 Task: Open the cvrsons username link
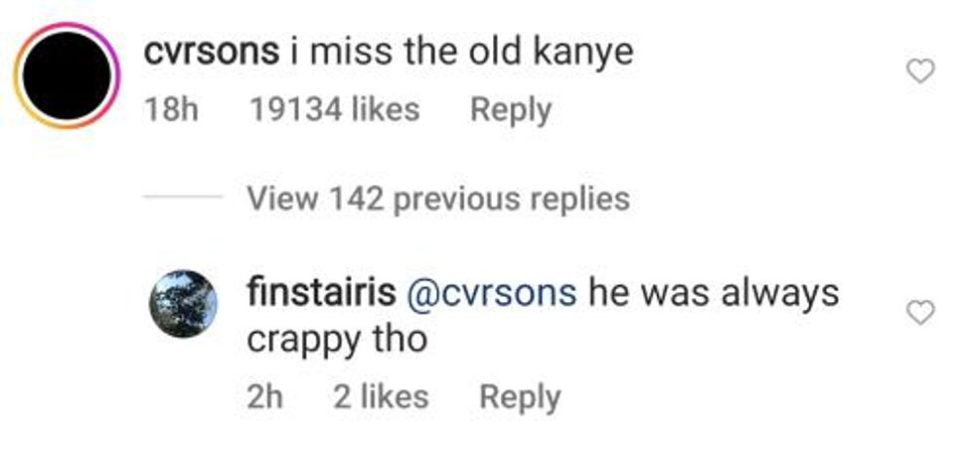pos(211,52)
